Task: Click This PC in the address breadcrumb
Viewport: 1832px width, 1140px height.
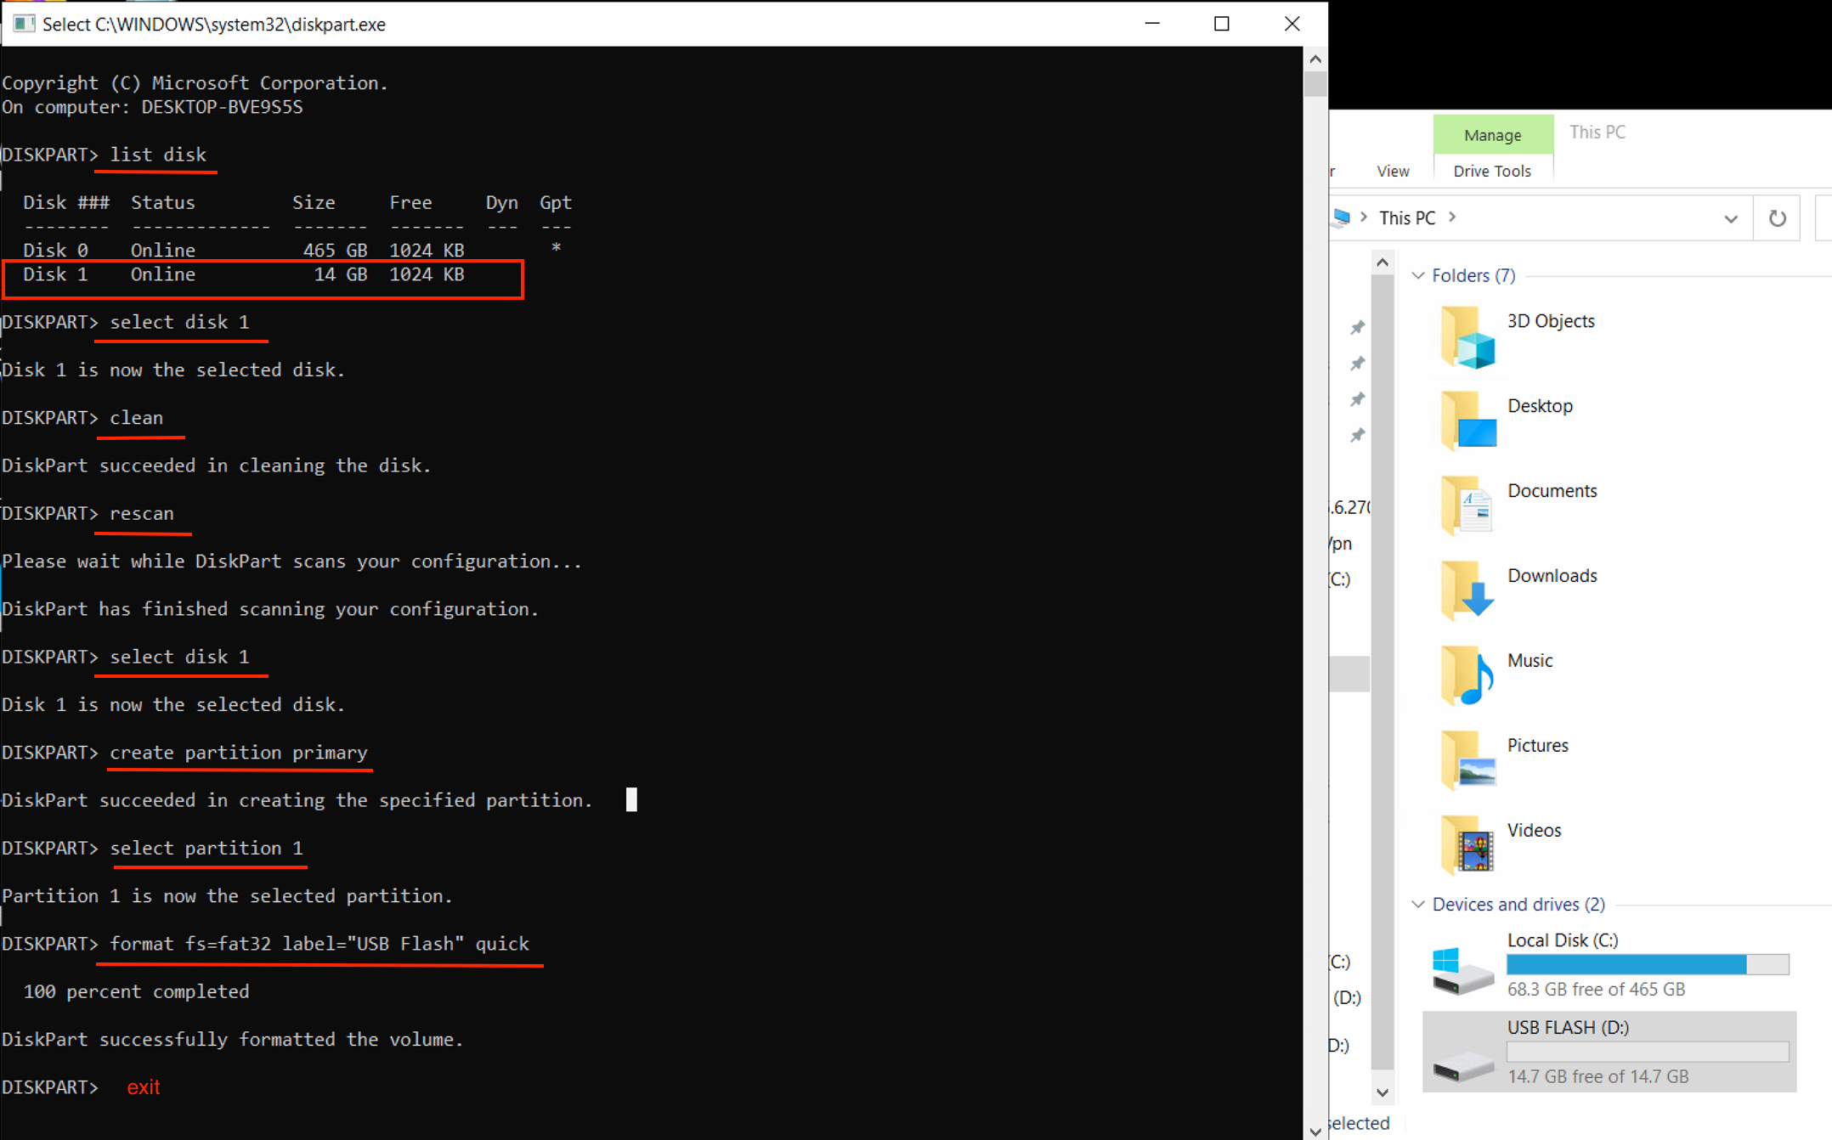Action: [1407, 218]
